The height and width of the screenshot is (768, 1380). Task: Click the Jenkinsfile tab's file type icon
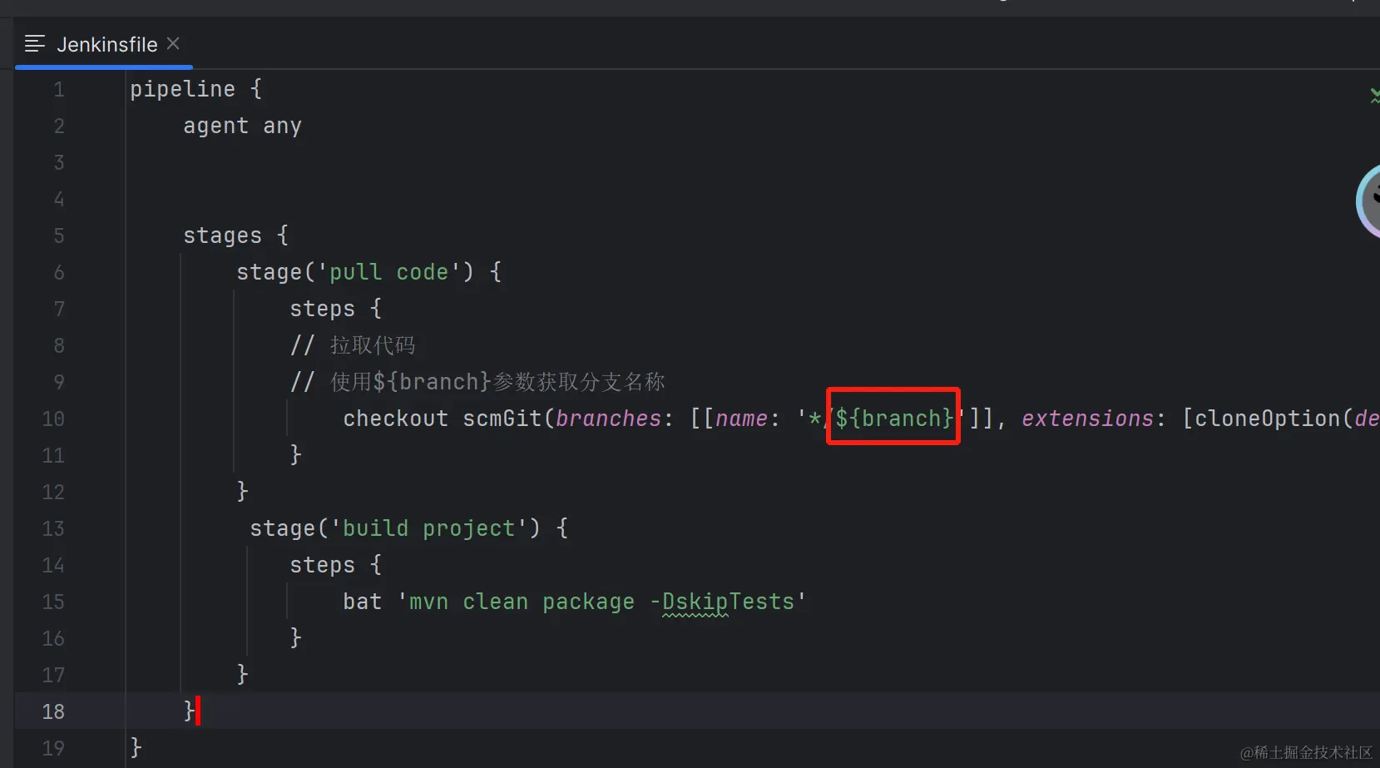pos(35,43)
